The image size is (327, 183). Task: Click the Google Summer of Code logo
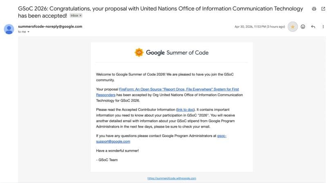(x=171, y=53)
